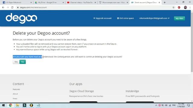Open File Explorer from the taskbar

17,105
